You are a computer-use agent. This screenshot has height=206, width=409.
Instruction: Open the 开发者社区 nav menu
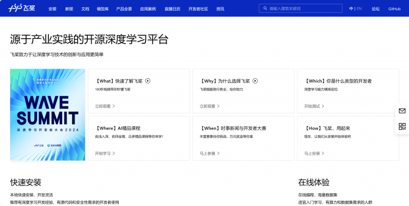(198, 9)
